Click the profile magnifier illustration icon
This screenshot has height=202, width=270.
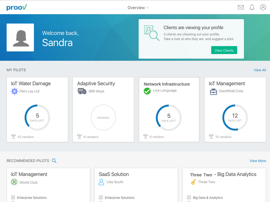tap(152, 33)
